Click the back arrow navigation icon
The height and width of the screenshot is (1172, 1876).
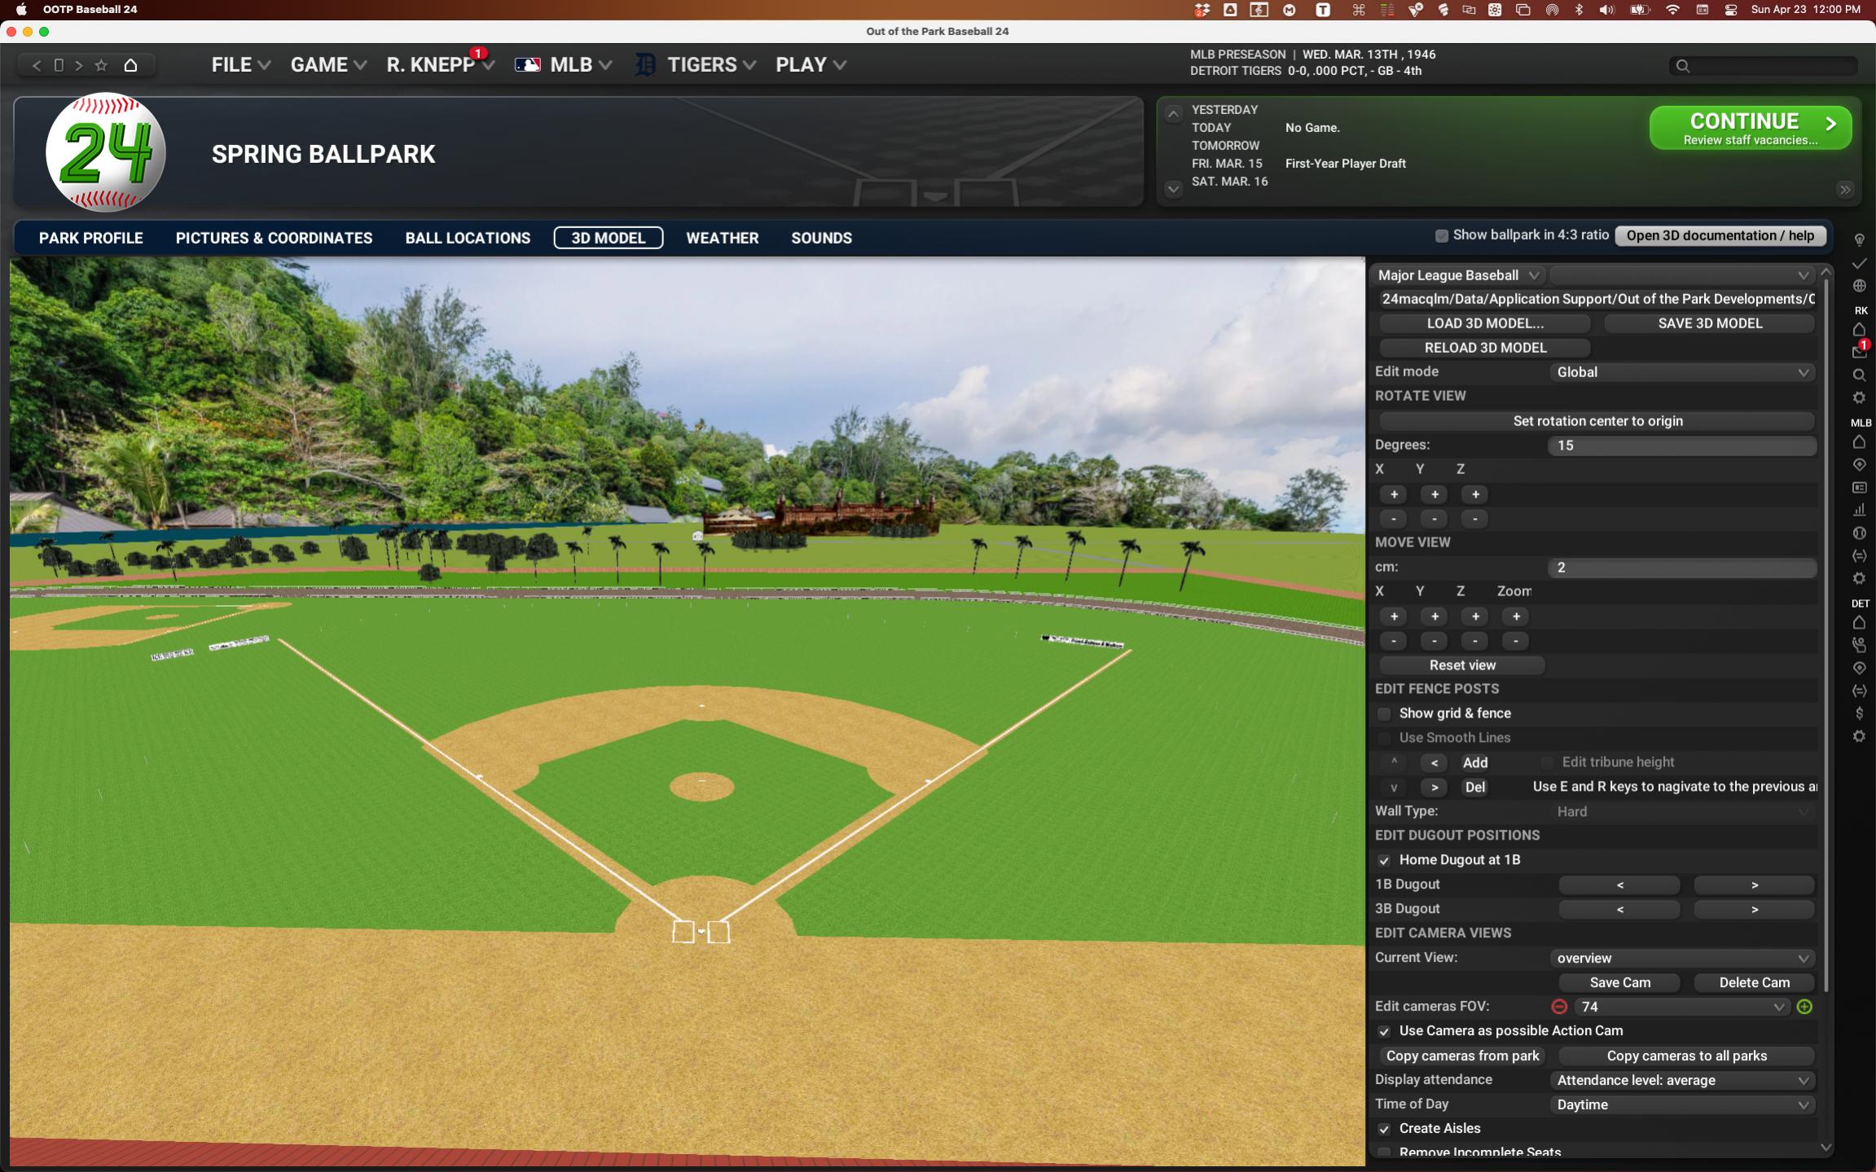[37, 65]
